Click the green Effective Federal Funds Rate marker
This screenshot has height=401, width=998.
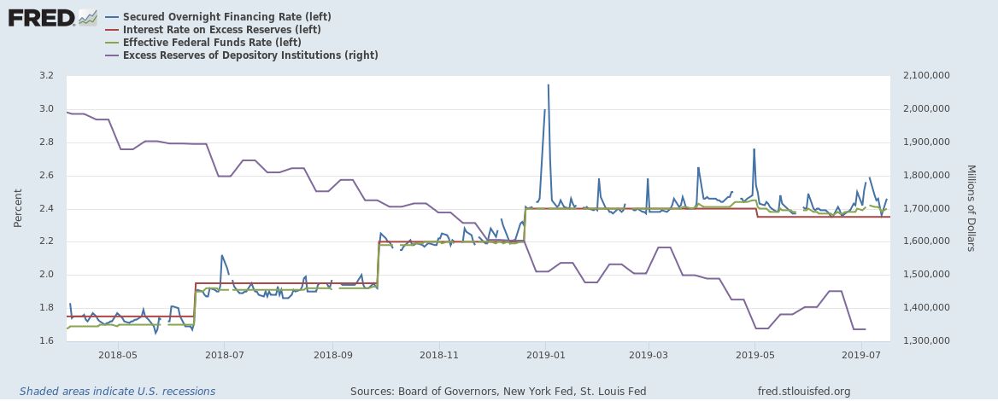112,43
